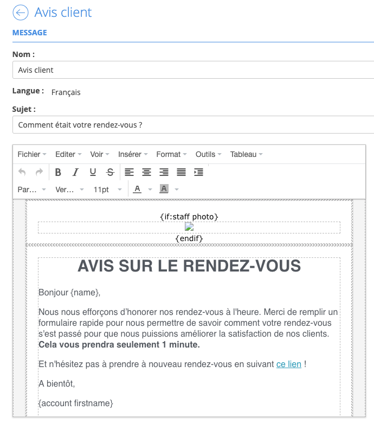Click the 'Avis client' page title
Viewport: 374px width, 423px height.
63,12
